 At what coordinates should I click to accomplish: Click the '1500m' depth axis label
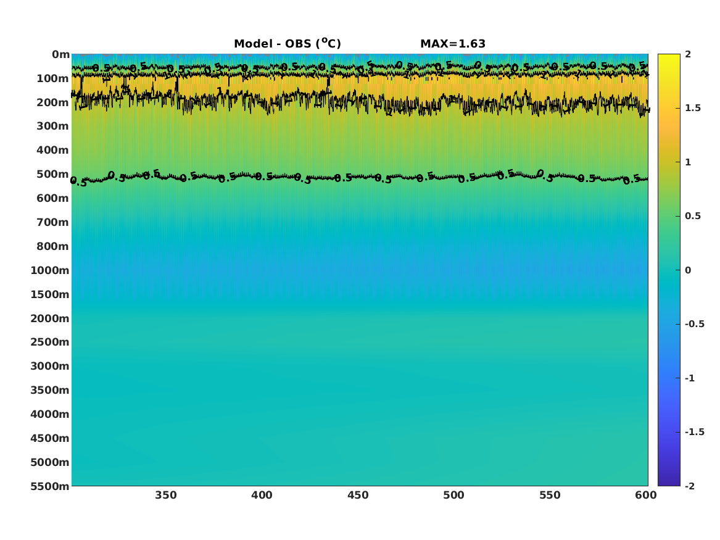pos(50,294)
